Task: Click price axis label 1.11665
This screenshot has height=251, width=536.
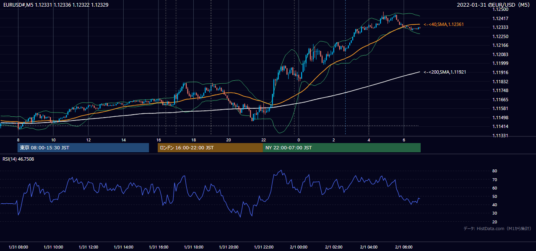Action: [x=500, y=100]
